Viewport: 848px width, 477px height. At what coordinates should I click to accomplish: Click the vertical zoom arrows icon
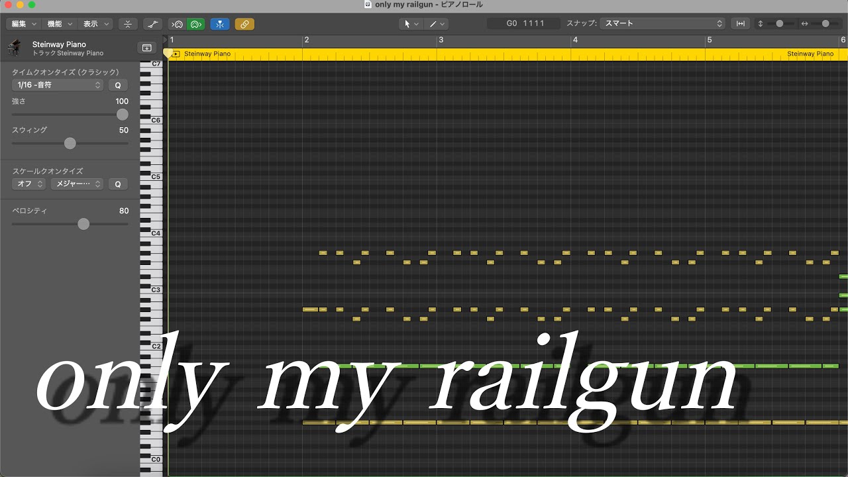[x=761, y=24]
